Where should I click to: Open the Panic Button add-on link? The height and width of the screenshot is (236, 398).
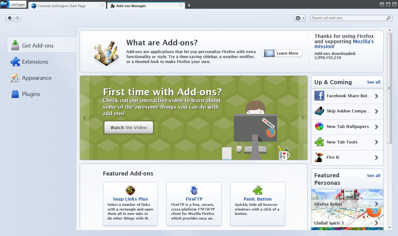tap(258, 199)
